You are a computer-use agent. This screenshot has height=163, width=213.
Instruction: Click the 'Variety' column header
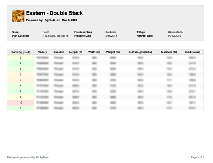42,52
